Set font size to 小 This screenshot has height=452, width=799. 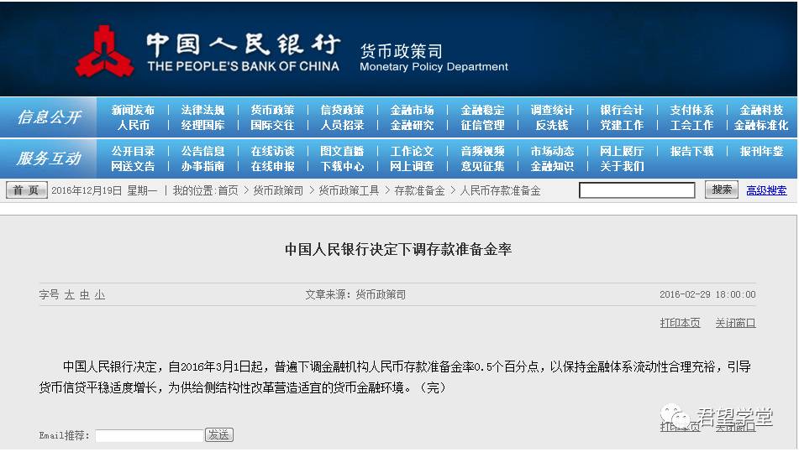coord(100,295)
